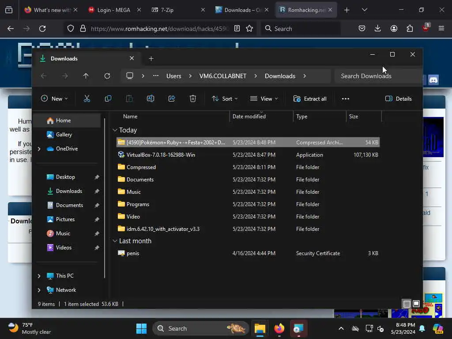Reload the Romhacking page in Firefox

42,29
